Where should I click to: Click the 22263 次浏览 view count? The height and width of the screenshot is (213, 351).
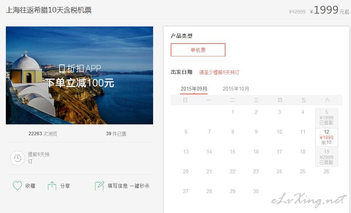pos(42,134)
